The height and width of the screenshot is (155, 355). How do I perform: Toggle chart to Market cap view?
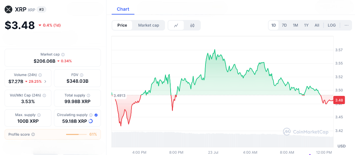coord(149,25)
